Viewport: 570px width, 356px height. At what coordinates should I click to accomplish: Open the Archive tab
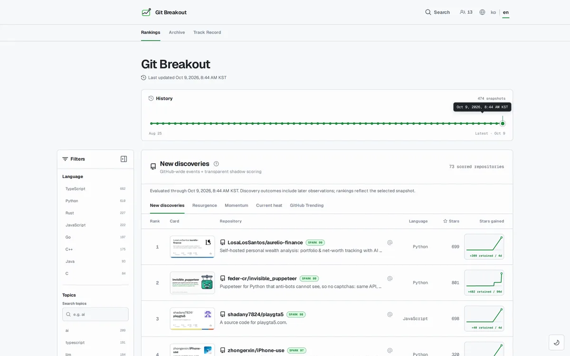(177, 32)
